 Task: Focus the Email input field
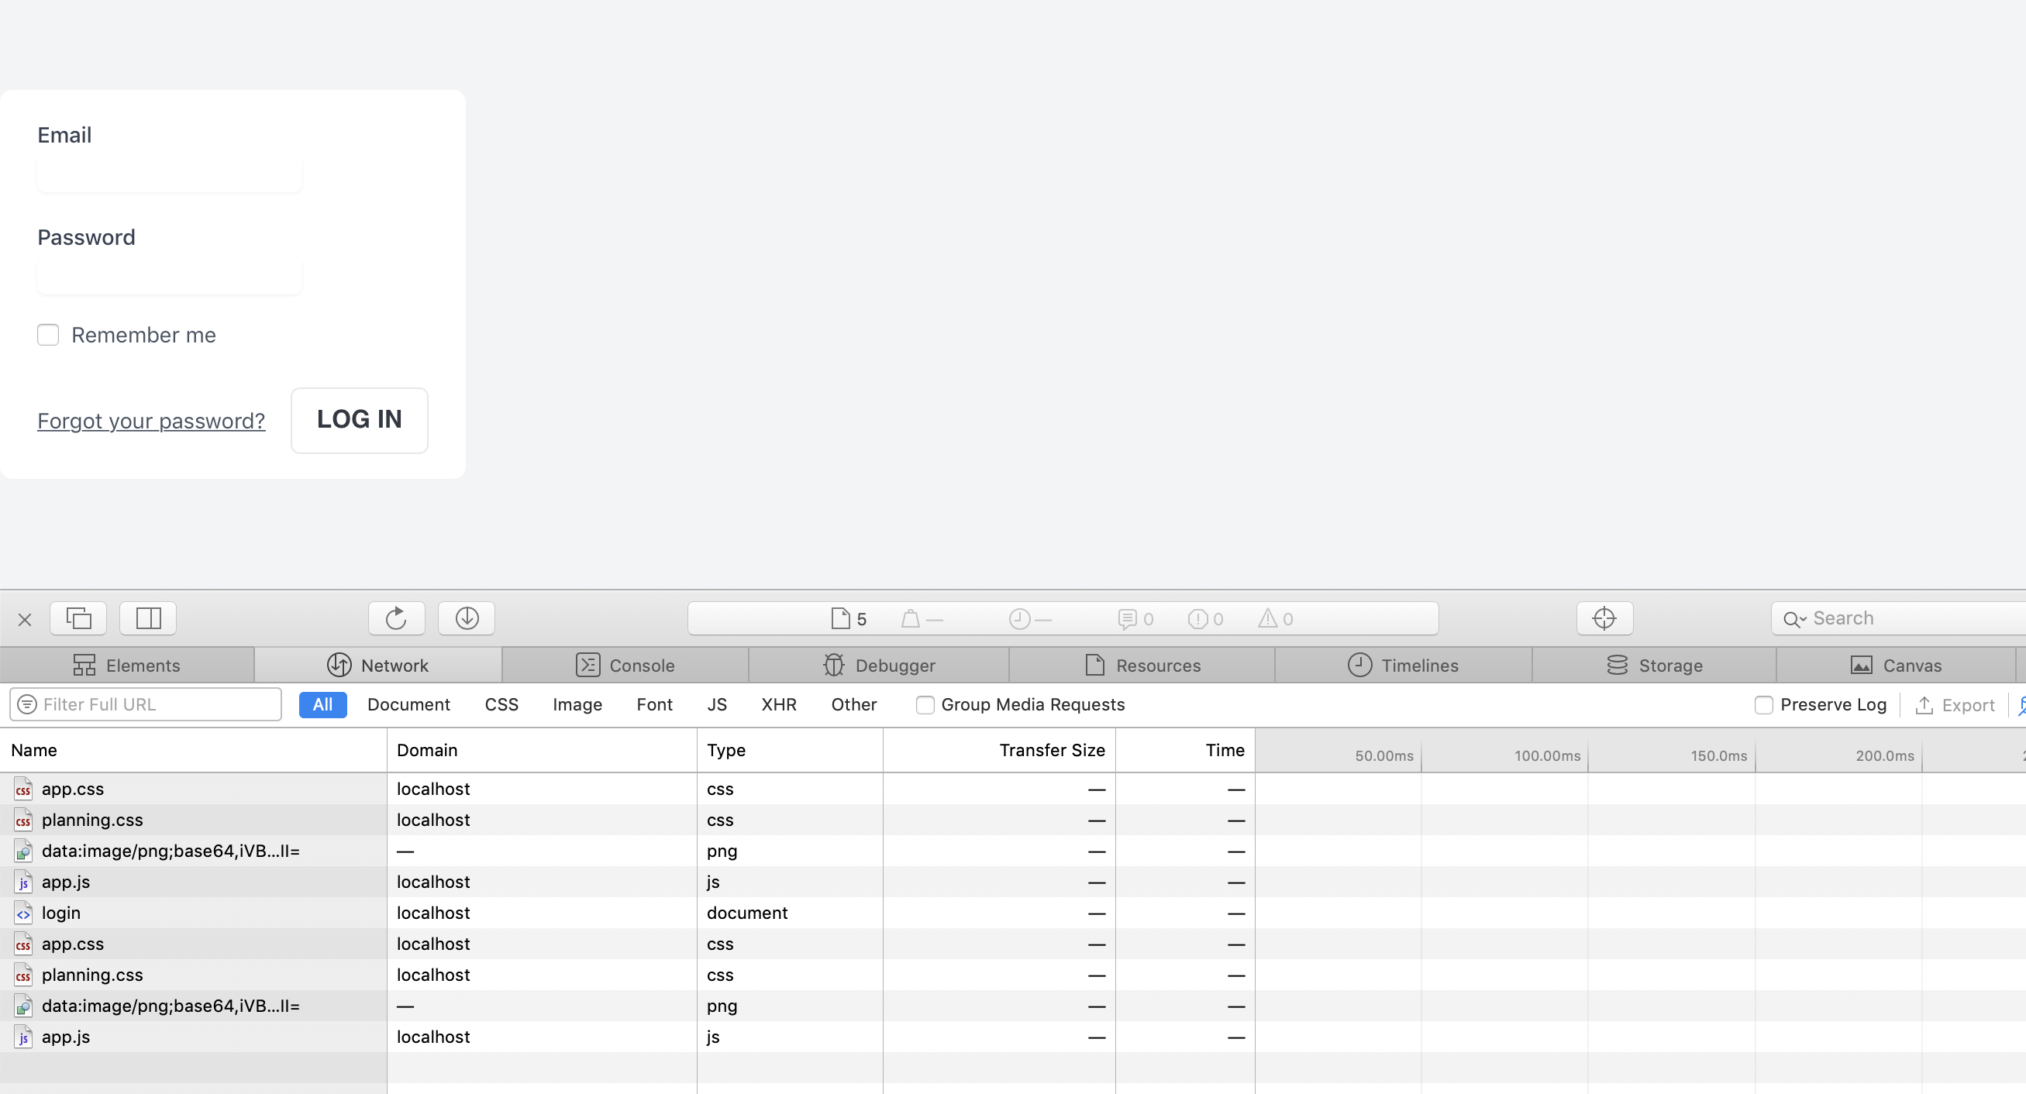tap(170, 173)
